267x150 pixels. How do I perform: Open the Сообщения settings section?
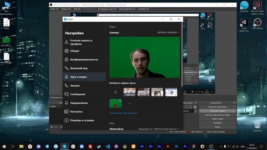(84, 94)
